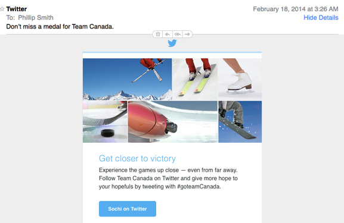344x223 pixels.
Task: Open the snowboarder in blue sky photo
Action: pos(240,122)
